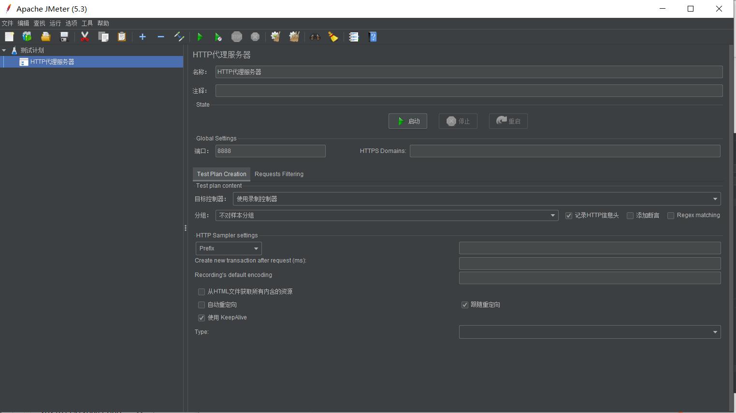Click the Toggle enable/disable icon
The height and width of the screenshot is (413, 736).
click(x=179, y=37)
